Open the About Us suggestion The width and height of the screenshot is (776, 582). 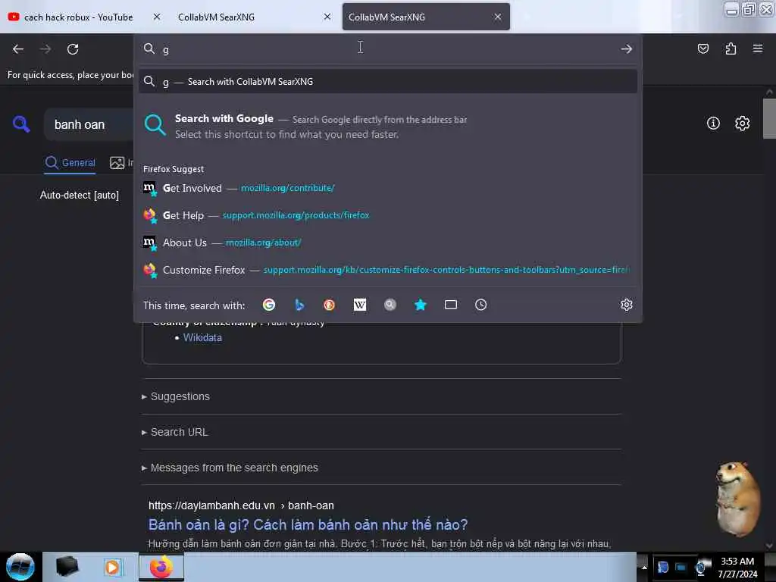[x=388, y=242]
